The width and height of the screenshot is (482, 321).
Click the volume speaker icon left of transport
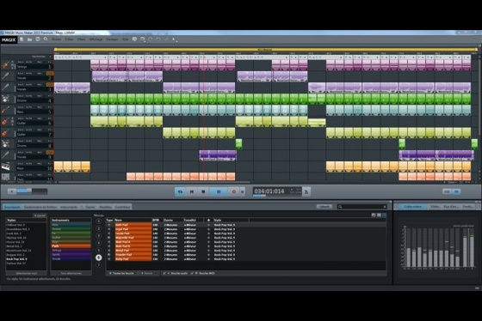click(x=12, y=191)
